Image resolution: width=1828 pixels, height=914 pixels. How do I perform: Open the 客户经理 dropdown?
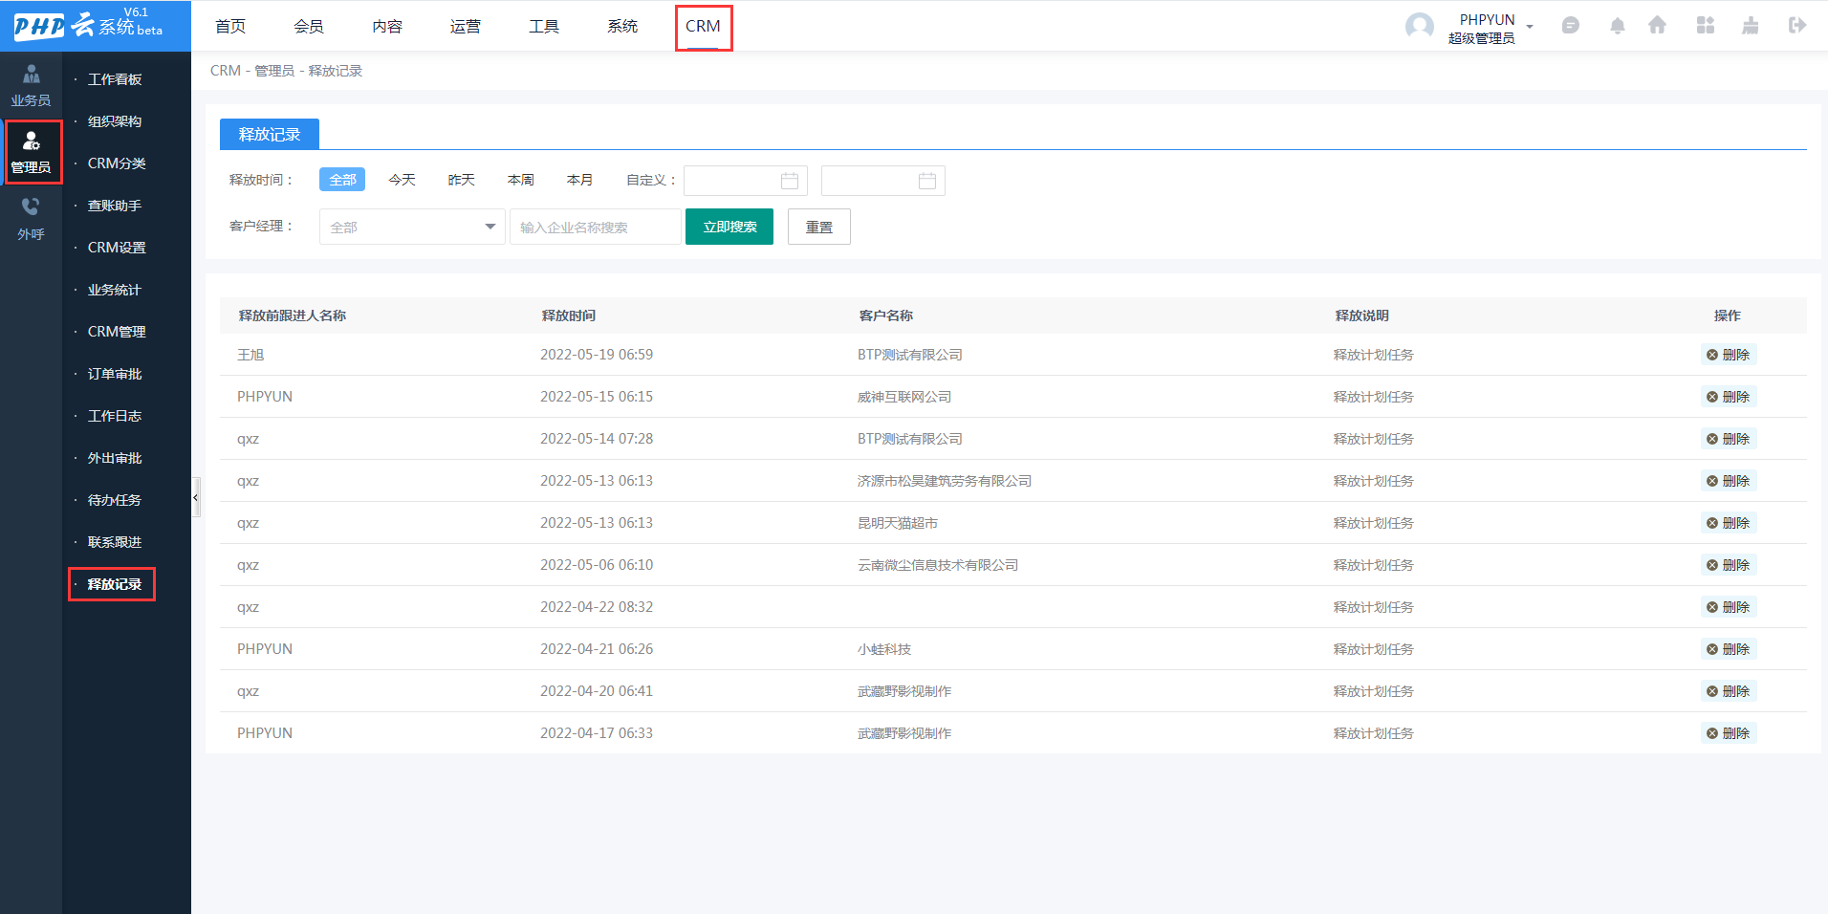[x=412, y=227]
